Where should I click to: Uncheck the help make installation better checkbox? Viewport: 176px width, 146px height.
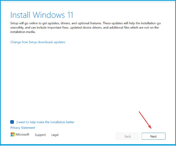point(12,122)
